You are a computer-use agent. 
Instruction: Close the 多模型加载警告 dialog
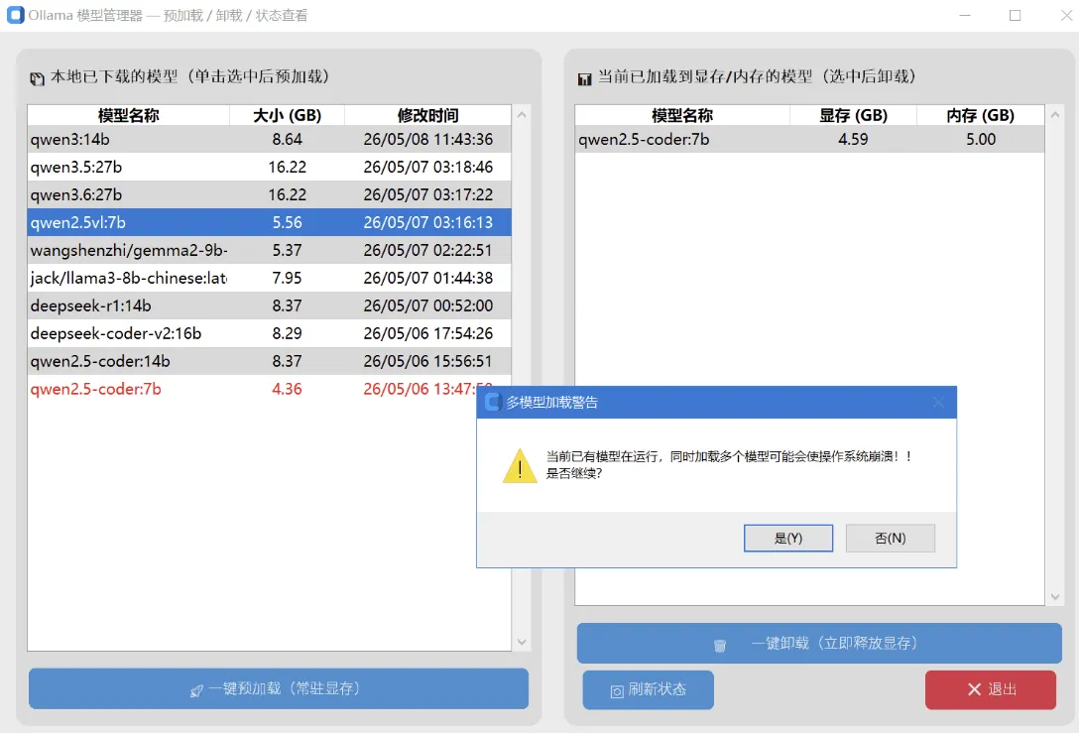(938, 403)
